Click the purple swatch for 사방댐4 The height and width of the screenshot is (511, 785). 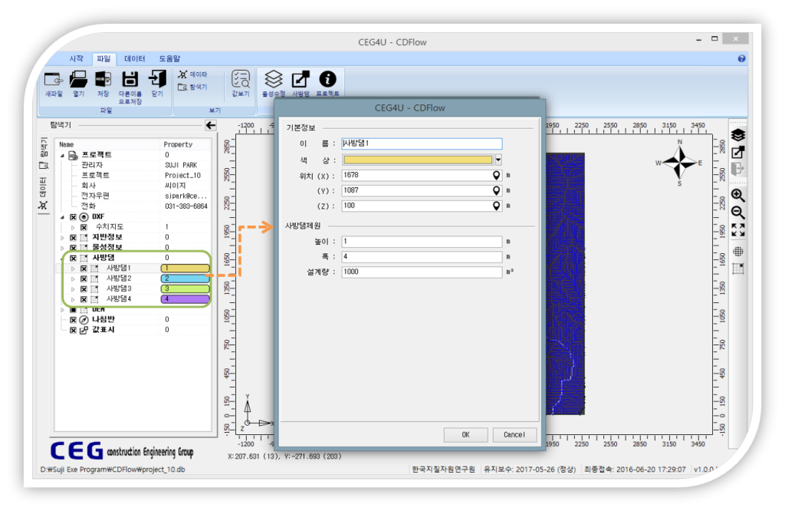click(x=185, y=299)
